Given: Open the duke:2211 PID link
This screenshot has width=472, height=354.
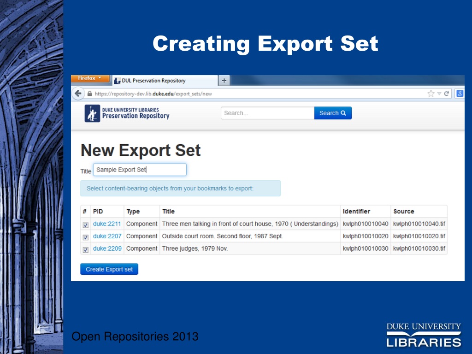Looking at the screenshot, I should click(107, 224).
